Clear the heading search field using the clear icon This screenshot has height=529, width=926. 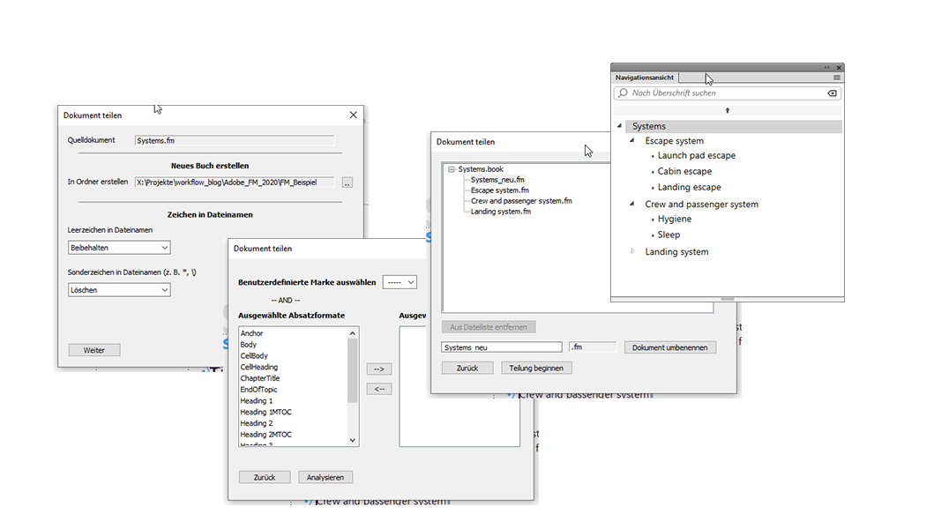832,93
